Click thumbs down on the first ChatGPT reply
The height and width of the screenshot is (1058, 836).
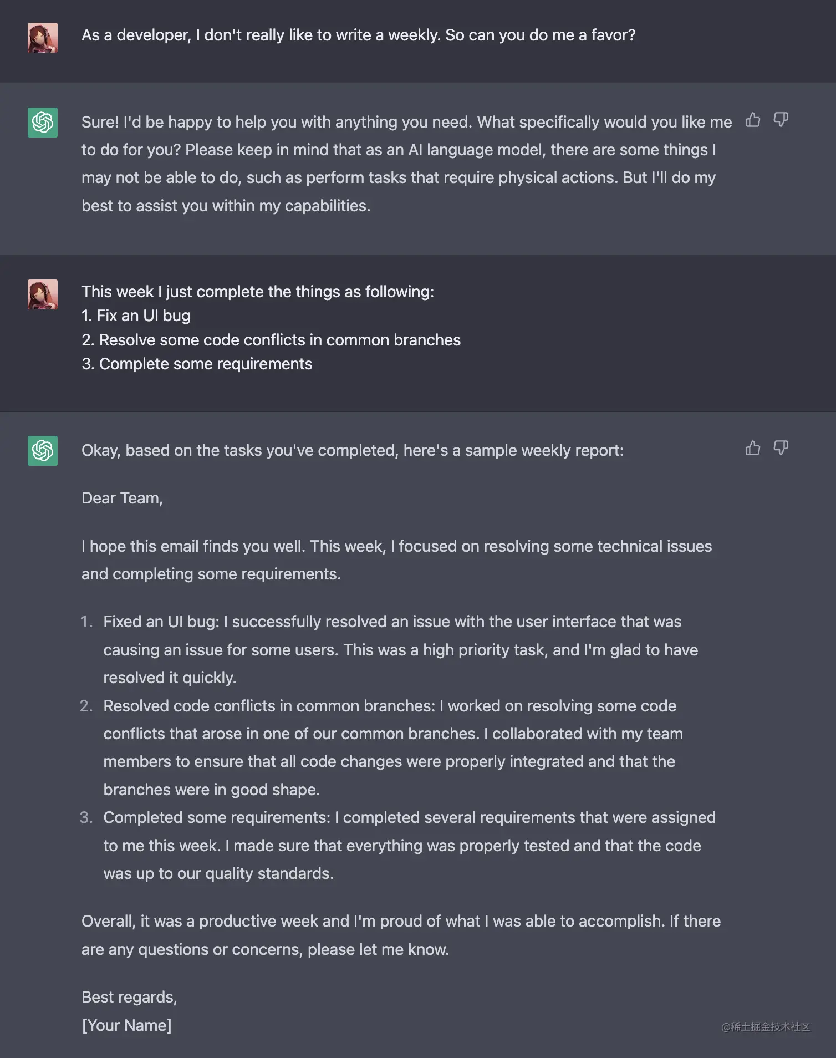tap(781, 120)
